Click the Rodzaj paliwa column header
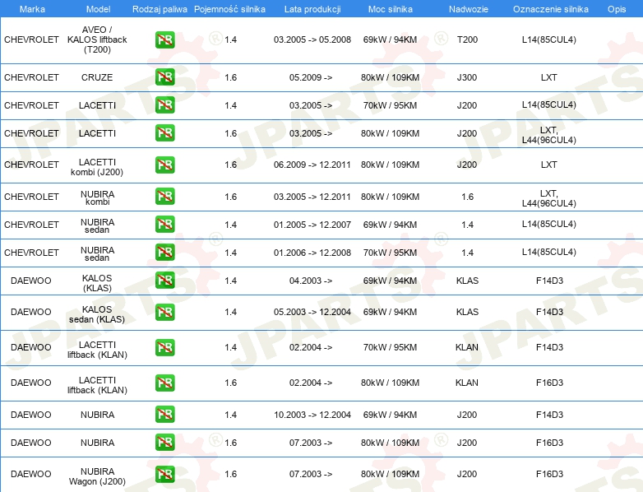643x492 pixels. pos(160,9)
